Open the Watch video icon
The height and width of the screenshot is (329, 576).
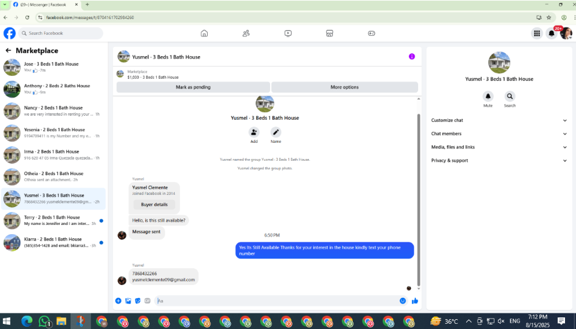click(288, 34)
